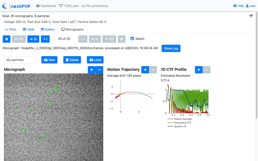Click the Show Log button

pos(171,48)
